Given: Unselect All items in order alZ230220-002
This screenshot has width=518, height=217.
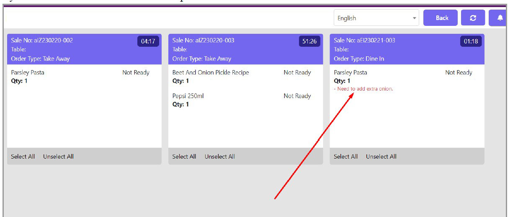Looking at the screenshot, I should pyautogui.click(x=58, y=156).
